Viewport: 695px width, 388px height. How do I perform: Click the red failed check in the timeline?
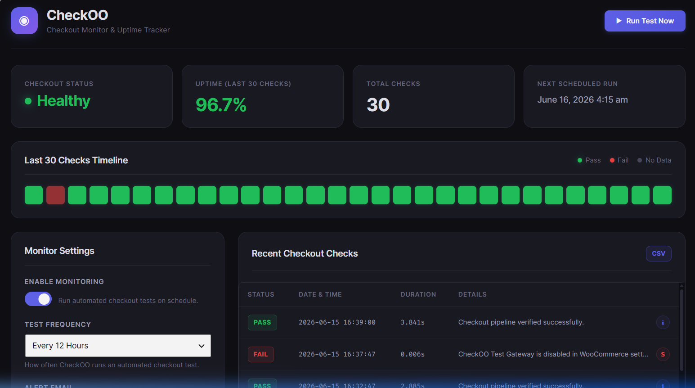click(x=55, y=195)
